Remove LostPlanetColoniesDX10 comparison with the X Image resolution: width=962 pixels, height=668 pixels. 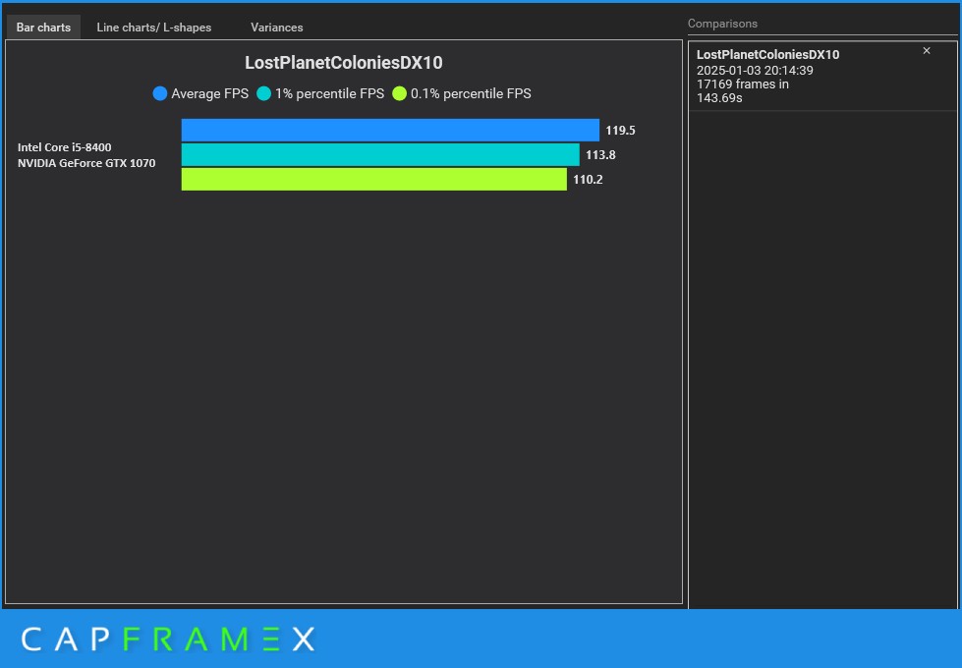927,51
